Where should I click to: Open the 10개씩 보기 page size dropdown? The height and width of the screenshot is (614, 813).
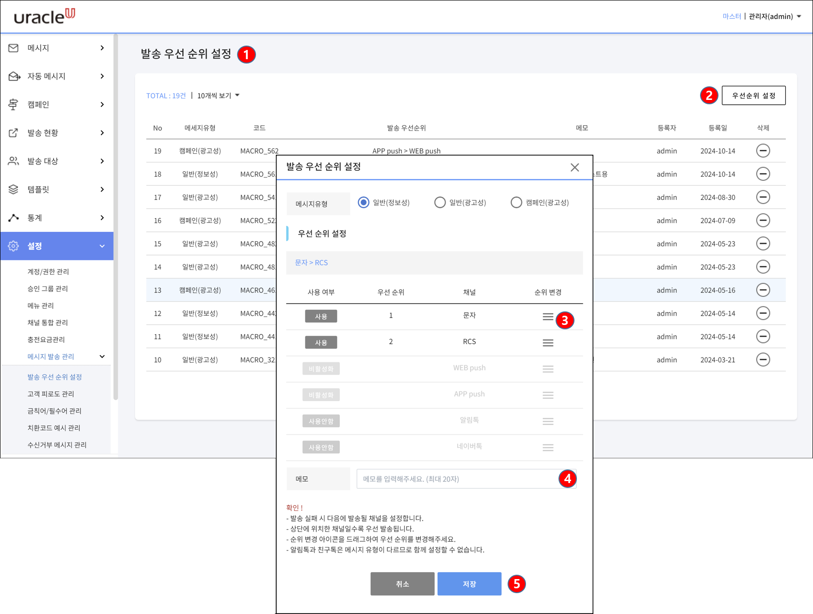[x=218, y=96]
